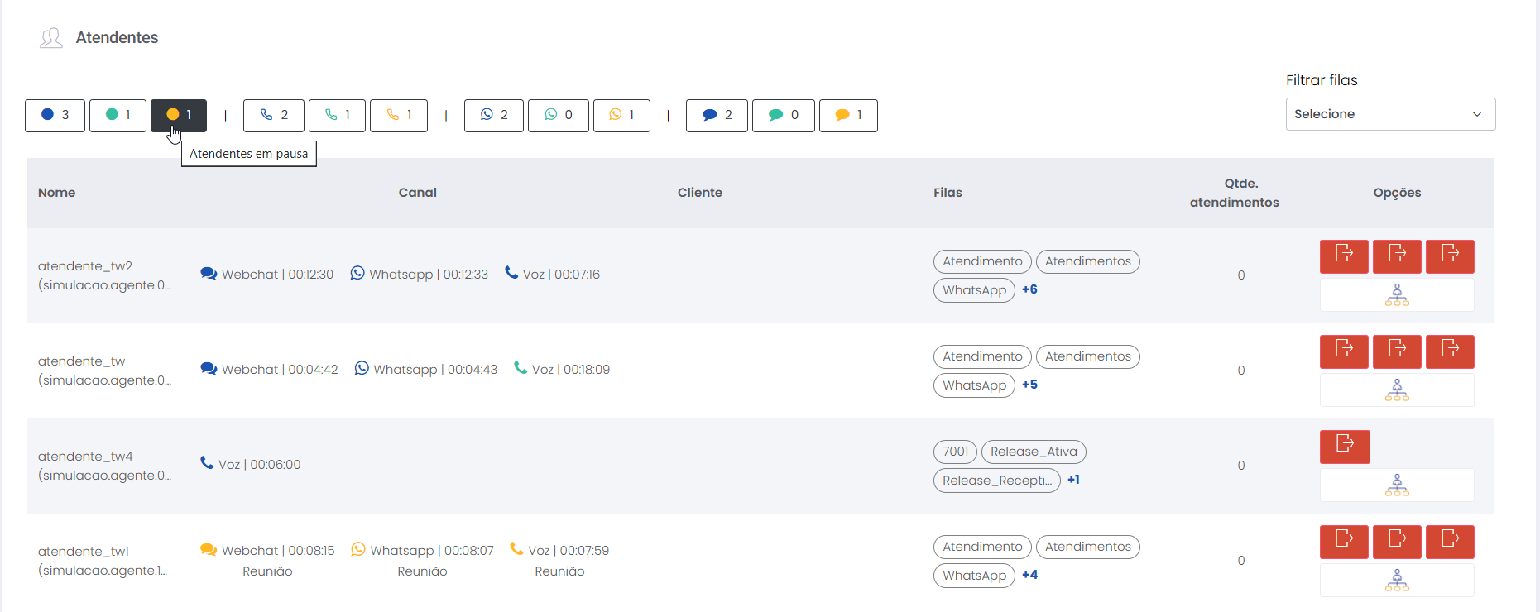The image size is (1540, 612).
Task: Click the hierarchy icon in atendente_tw row
Action: 1396,390
